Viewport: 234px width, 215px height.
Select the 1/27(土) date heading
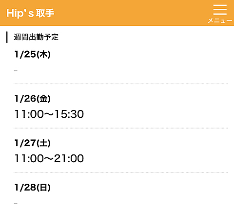[x=33, y=143]
